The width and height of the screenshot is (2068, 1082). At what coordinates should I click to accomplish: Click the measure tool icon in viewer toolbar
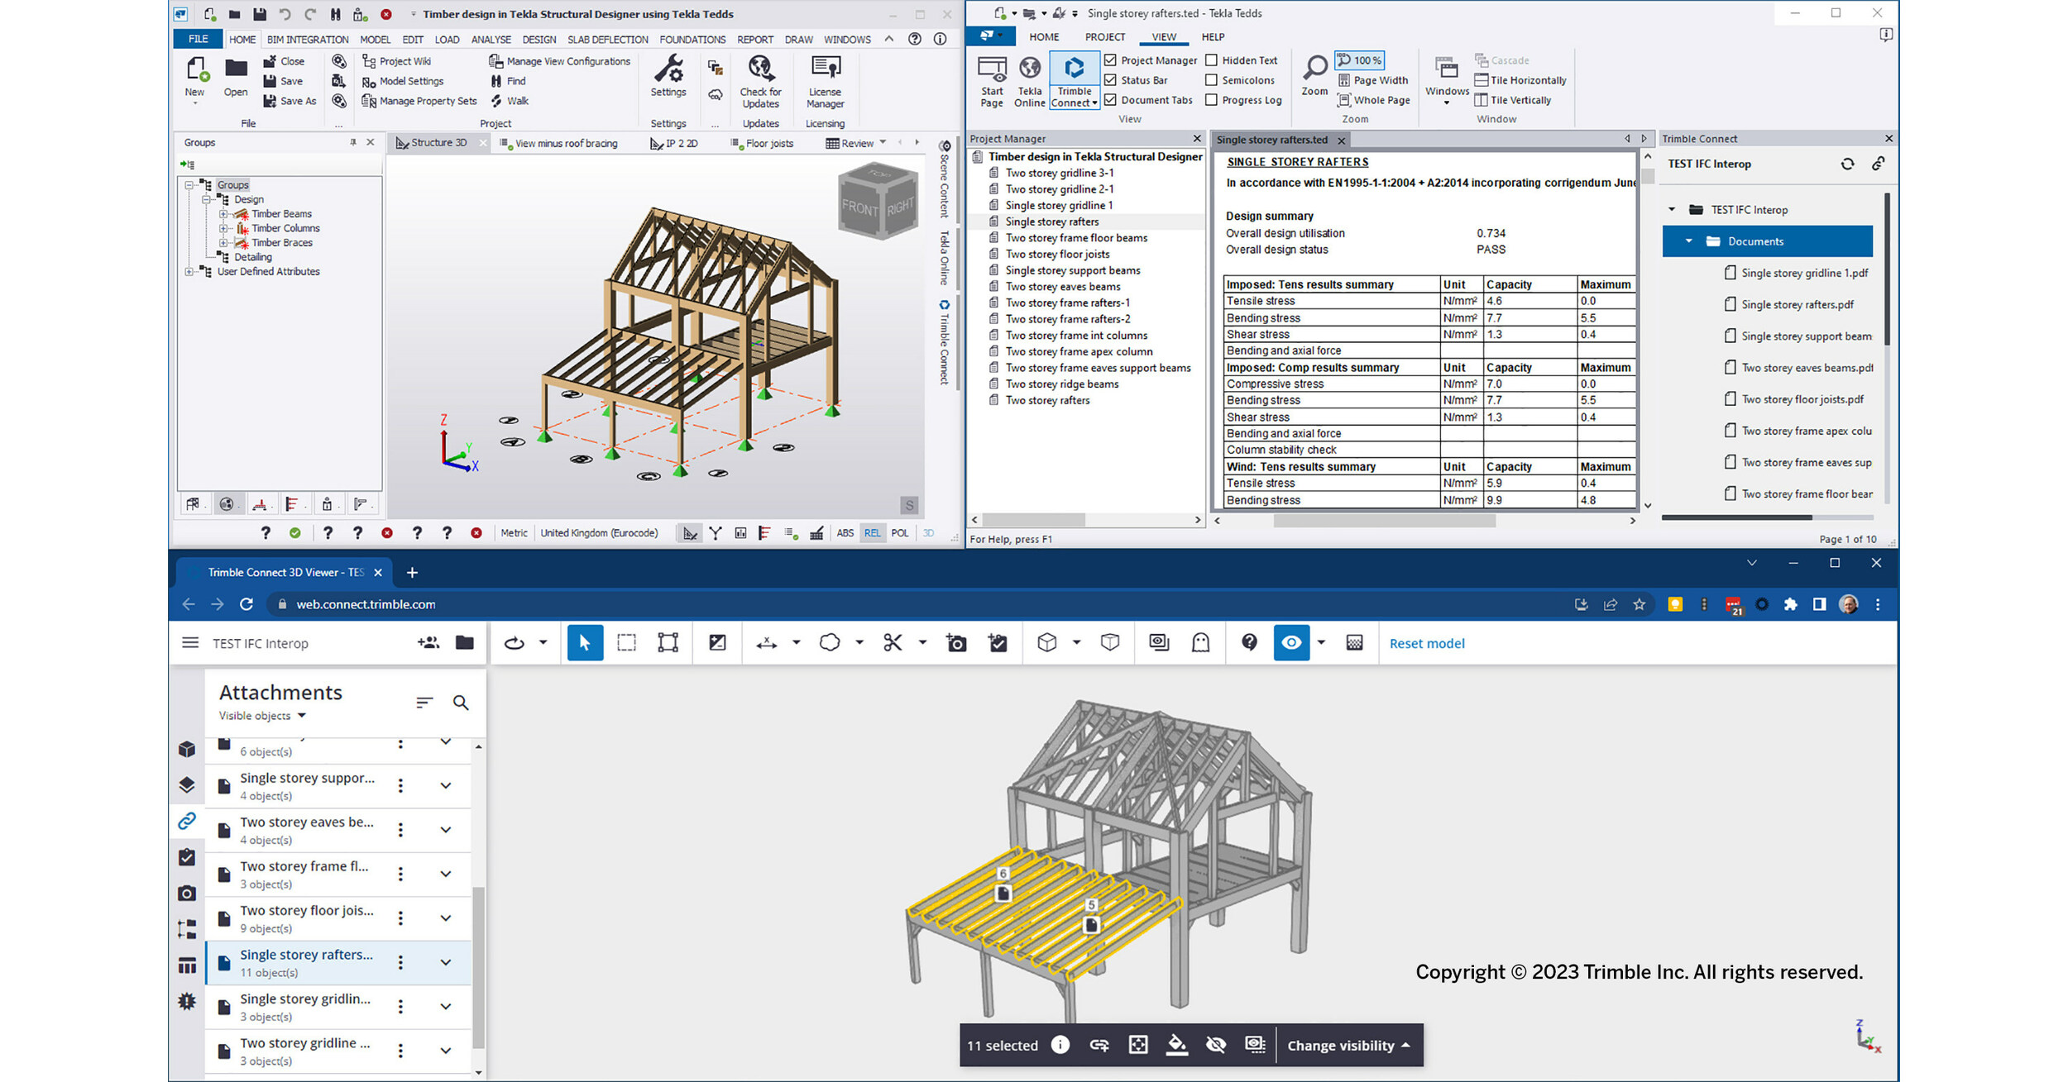tap(766, 642)
